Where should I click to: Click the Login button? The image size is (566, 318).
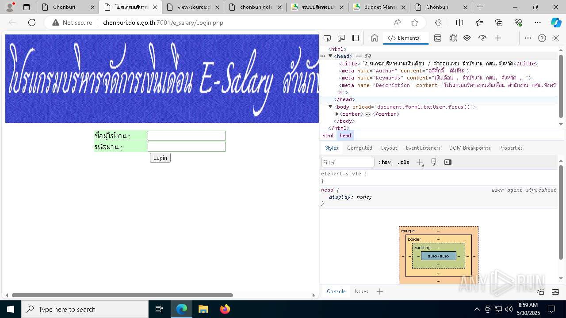pyautogui.click(x=160, y=158)
